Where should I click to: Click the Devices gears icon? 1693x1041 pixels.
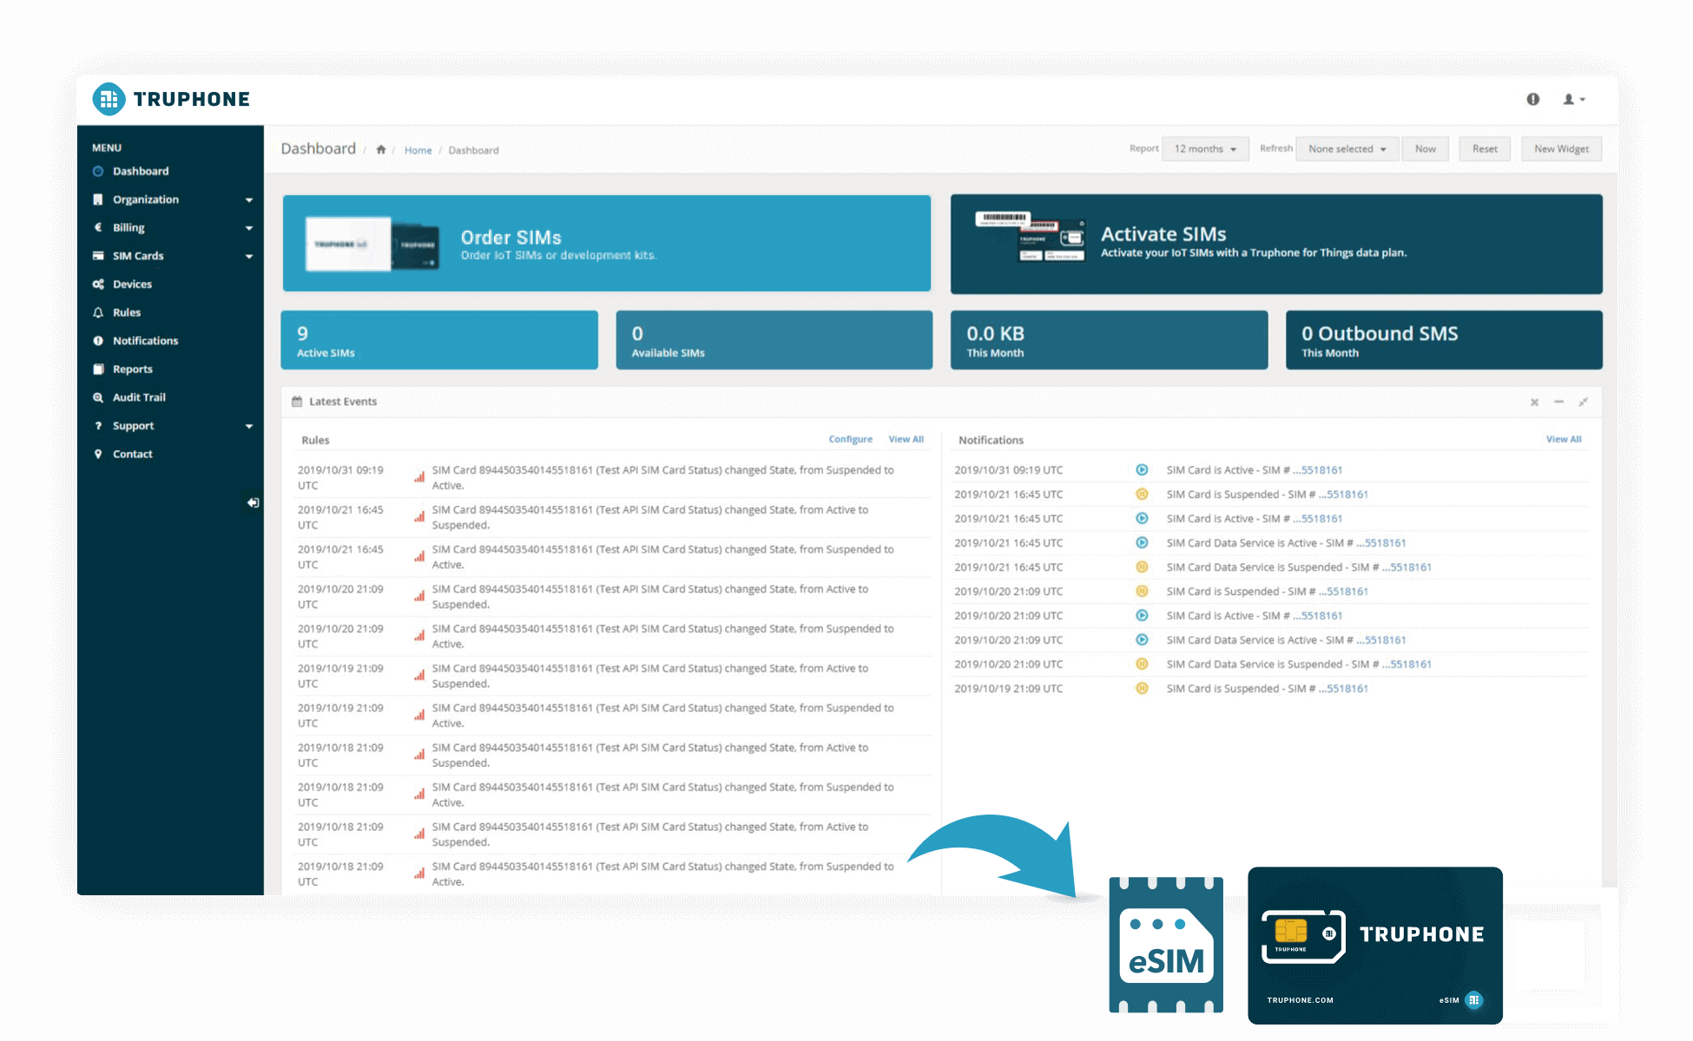click(x=98, y=284)
